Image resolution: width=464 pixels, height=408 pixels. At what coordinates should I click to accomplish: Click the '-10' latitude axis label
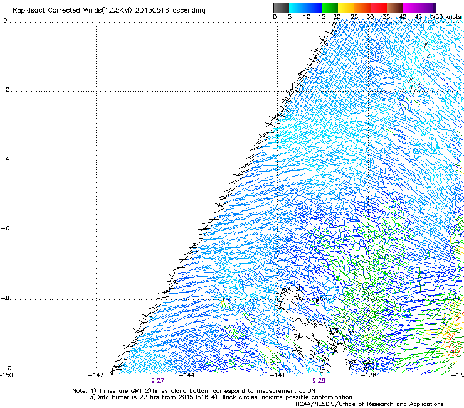tap(6, 368)
